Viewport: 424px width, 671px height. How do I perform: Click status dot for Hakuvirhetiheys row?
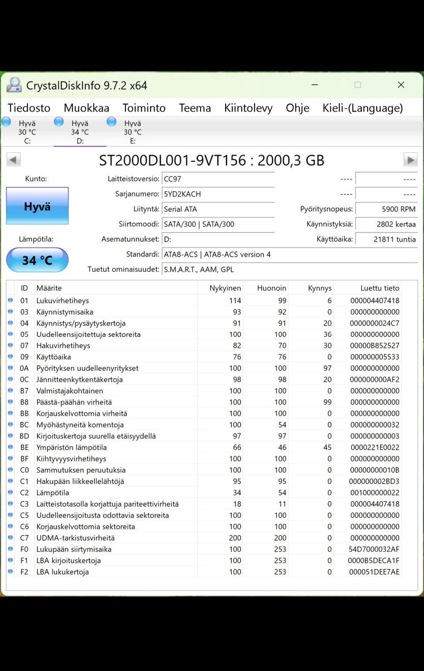tap(11, 345)
